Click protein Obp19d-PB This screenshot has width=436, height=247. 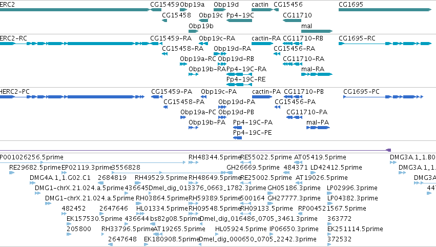tap(236, 112)
